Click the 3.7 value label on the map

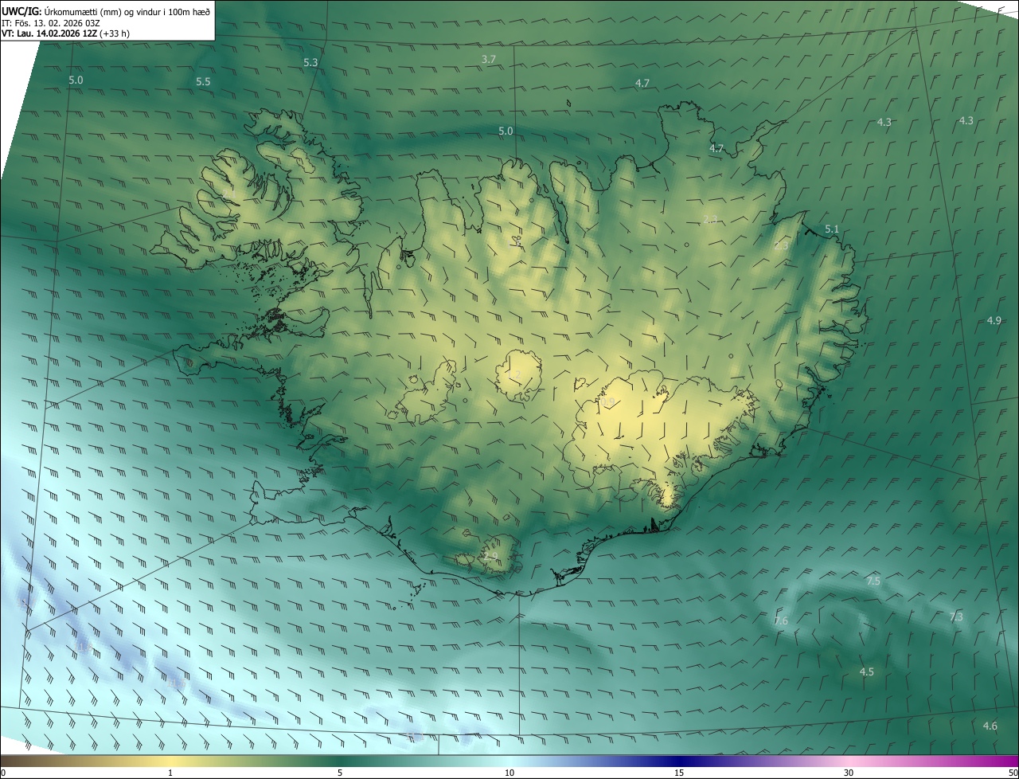[x=489, y=60]
